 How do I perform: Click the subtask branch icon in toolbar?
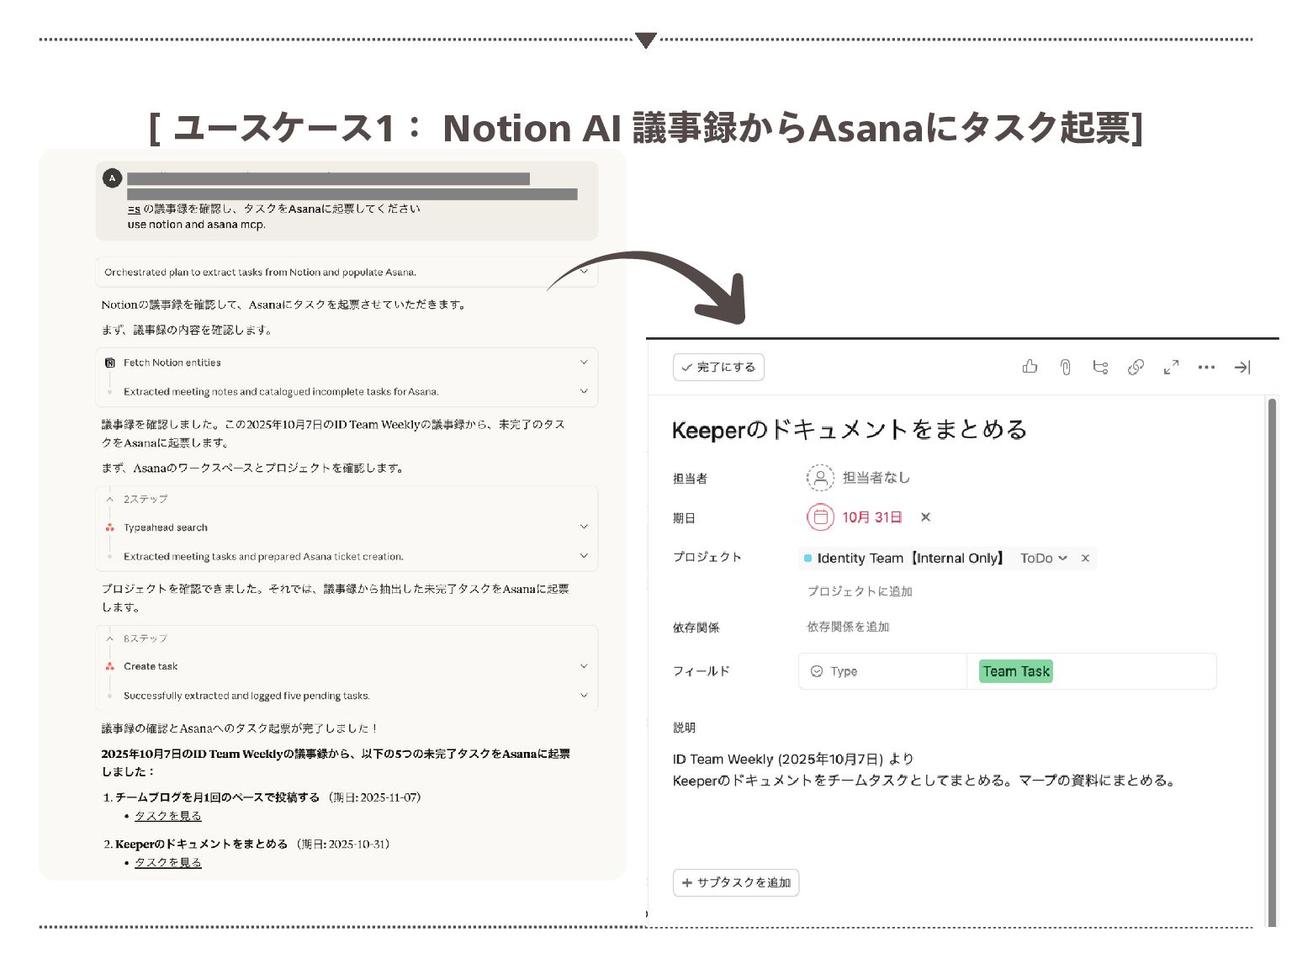tap(1100, 367)
